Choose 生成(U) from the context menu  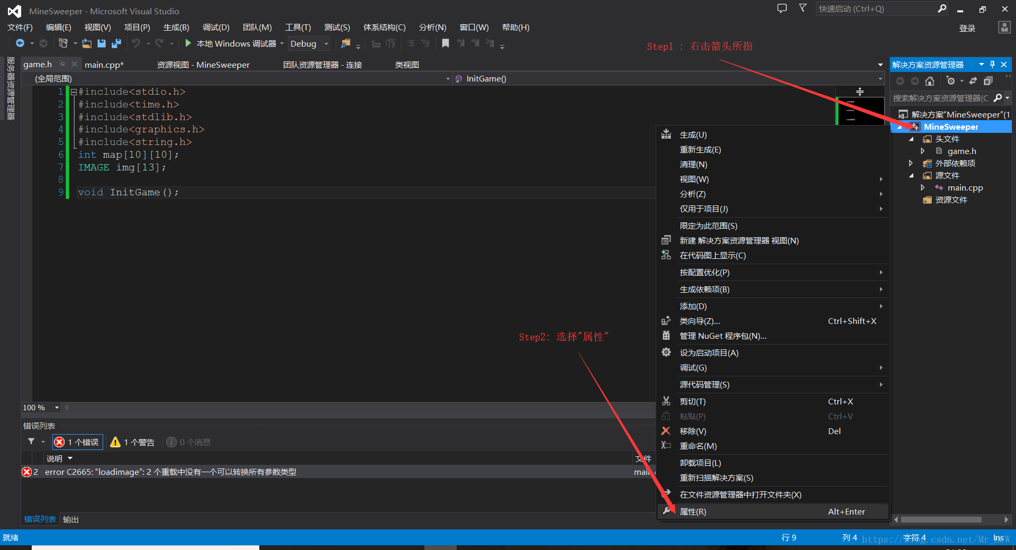pos(773,135)
